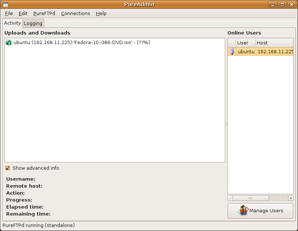Sort online users by Host column header
This screenshot has width=298, height=231.
[x=274, y=43]
